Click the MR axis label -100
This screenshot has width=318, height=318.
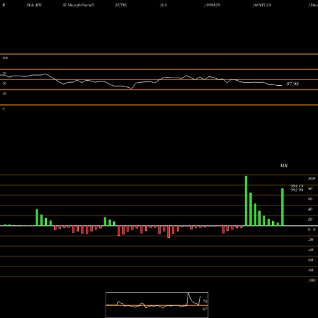(x=312, y=280)
